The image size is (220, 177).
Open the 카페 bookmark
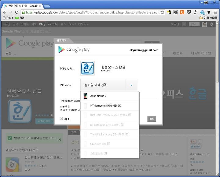[20, 18]
